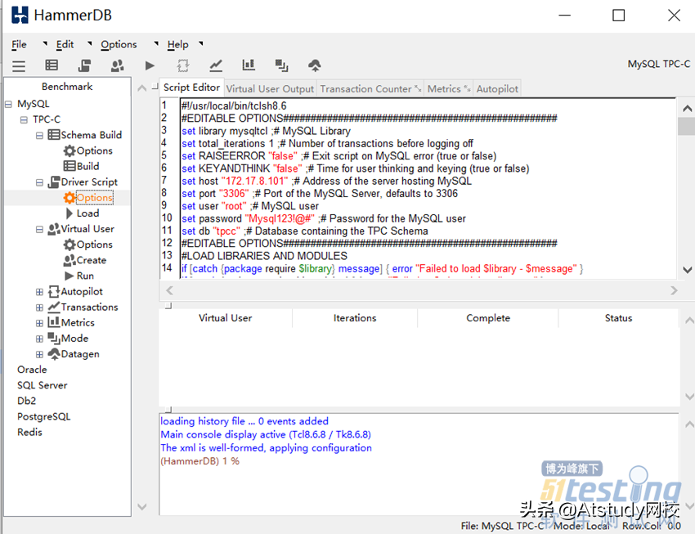Image resolution: width=695 pixels, height=534 pixels.
Task: Click the Status column header
Action: 618,318
